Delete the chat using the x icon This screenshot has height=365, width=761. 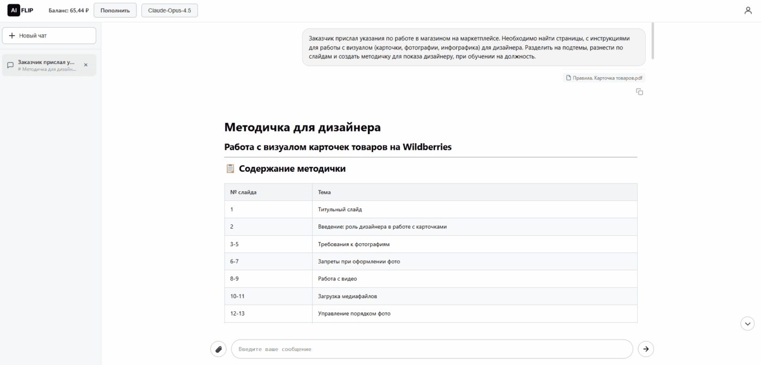(x=85, y=65)
